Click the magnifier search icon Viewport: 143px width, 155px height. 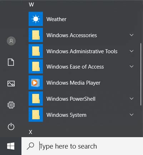point(30,146)
